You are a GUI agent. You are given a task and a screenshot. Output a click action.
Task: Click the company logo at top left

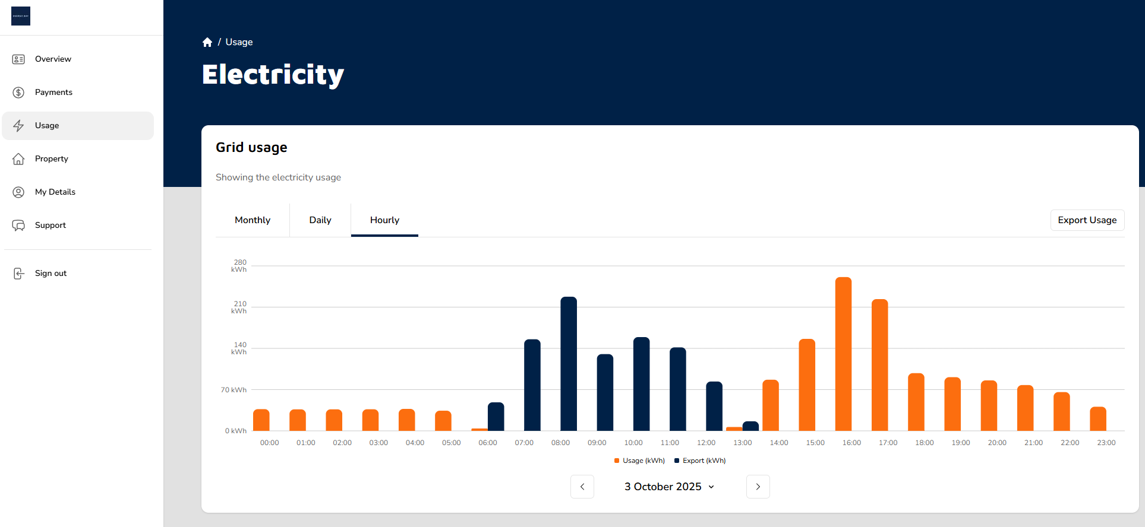point(21,16)
